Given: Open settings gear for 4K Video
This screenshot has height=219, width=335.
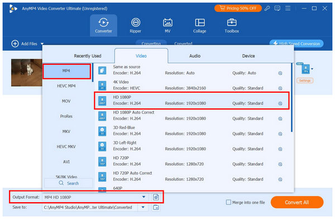Looking at the screenshot, I should [x=280, y=88].
